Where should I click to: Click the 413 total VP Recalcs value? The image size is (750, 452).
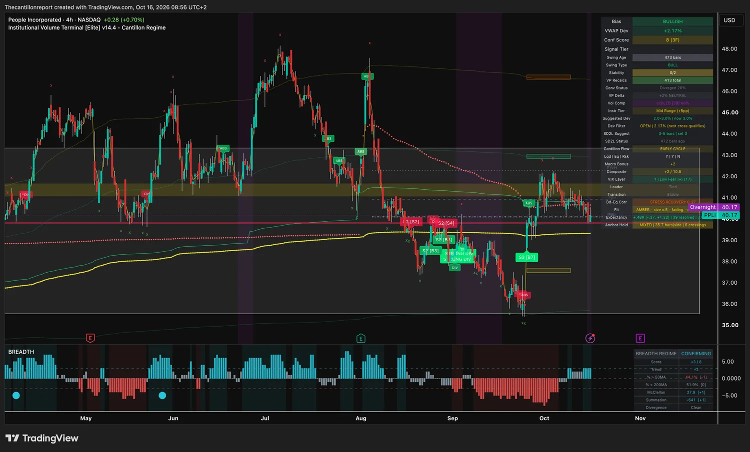click(x=672, y=80)
